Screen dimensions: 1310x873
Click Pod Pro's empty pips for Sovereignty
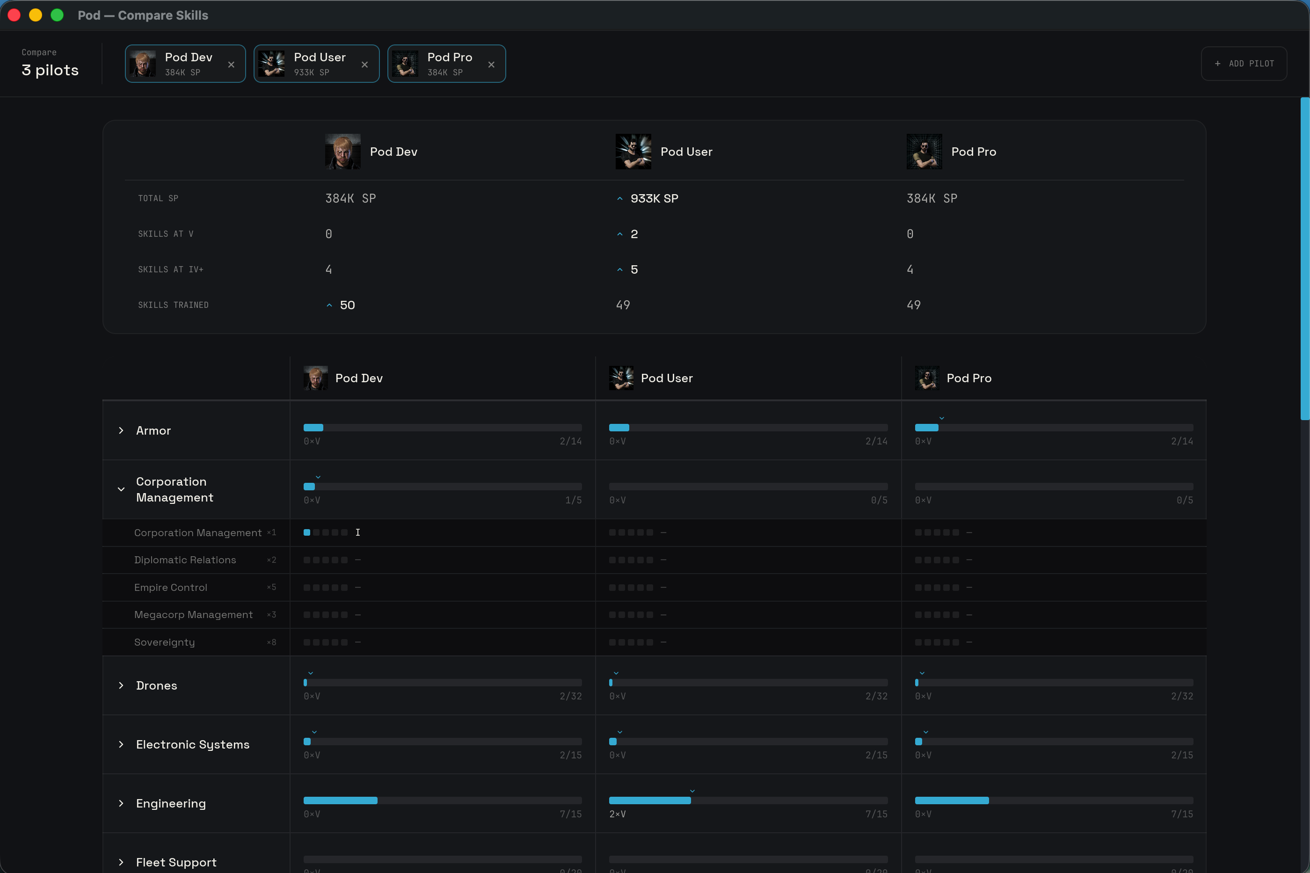point(937,642)
